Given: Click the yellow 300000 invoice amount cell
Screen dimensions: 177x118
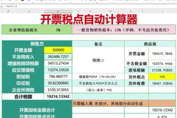Looking at the screenshot, I should click(58, 50).
